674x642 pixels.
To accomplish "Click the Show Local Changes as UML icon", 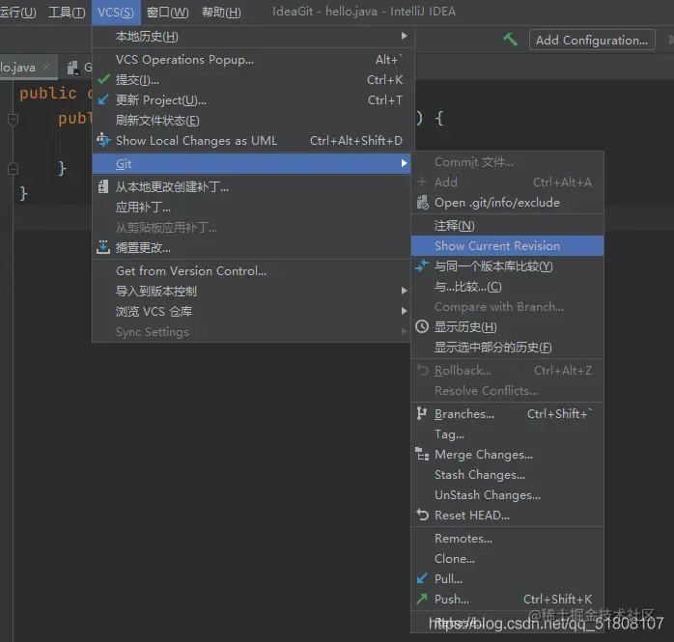I will click(103, 140).
